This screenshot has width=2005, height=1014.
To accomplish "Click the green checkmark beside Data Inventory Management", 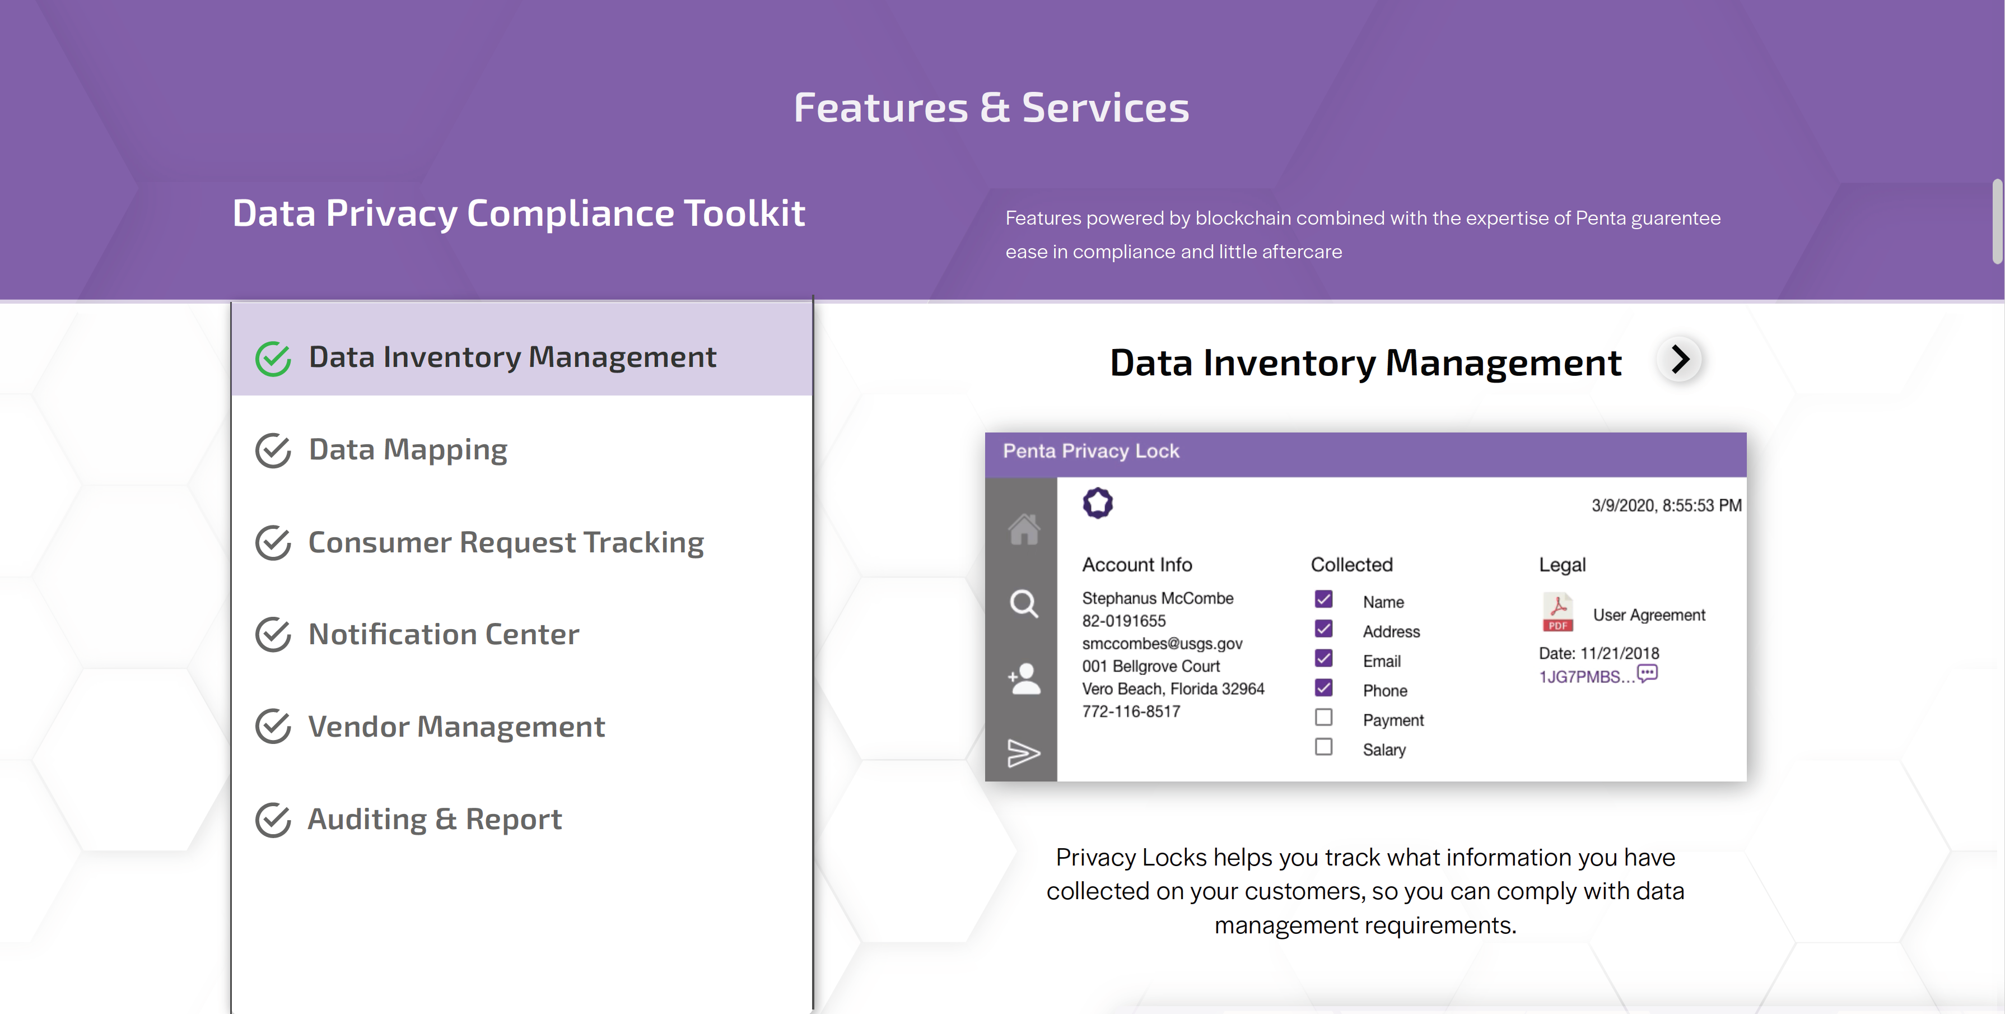I will click(x=273, y=359).
